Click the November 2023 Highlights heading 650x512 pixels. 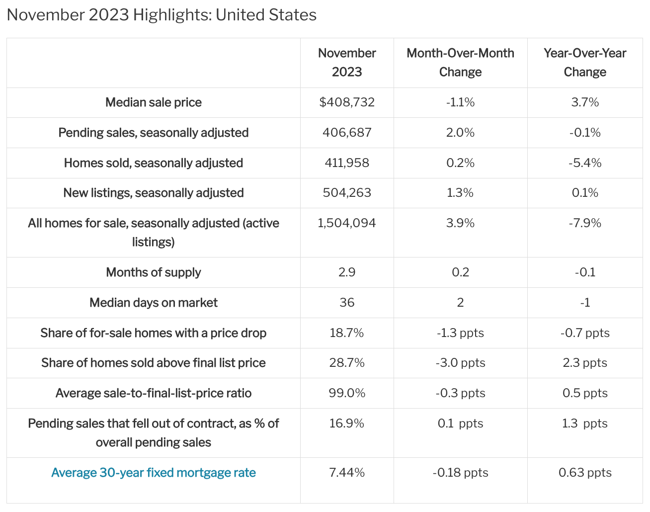pos(162,15)
